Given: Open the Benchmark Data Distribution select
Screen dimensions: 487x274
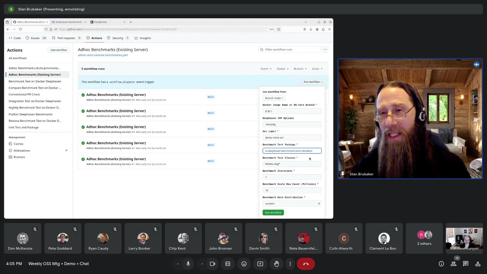Looking at the screenshot, I should (x=292, y=204).
